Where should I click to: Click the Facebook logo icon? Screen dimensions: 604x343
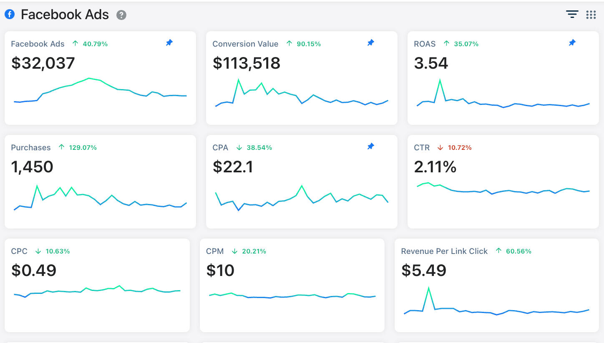9,15
